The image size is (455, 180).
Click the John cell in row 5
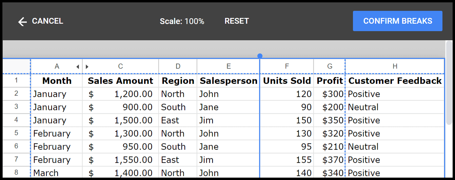(228, 133)
